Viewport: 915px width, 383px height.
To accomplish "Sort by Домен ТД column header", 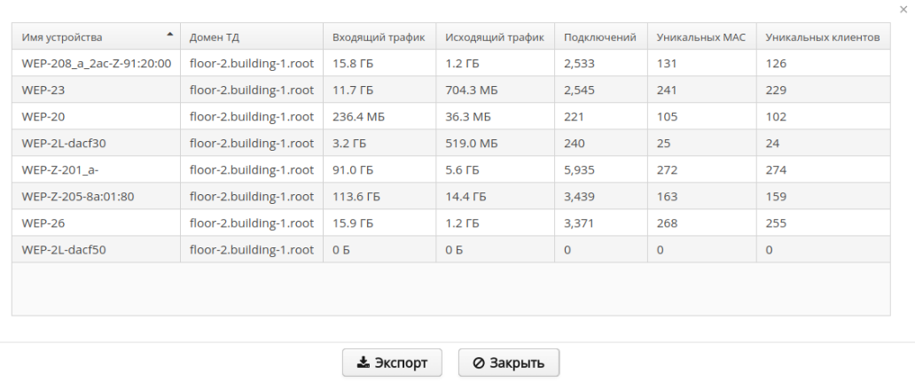I will [215, 37].
